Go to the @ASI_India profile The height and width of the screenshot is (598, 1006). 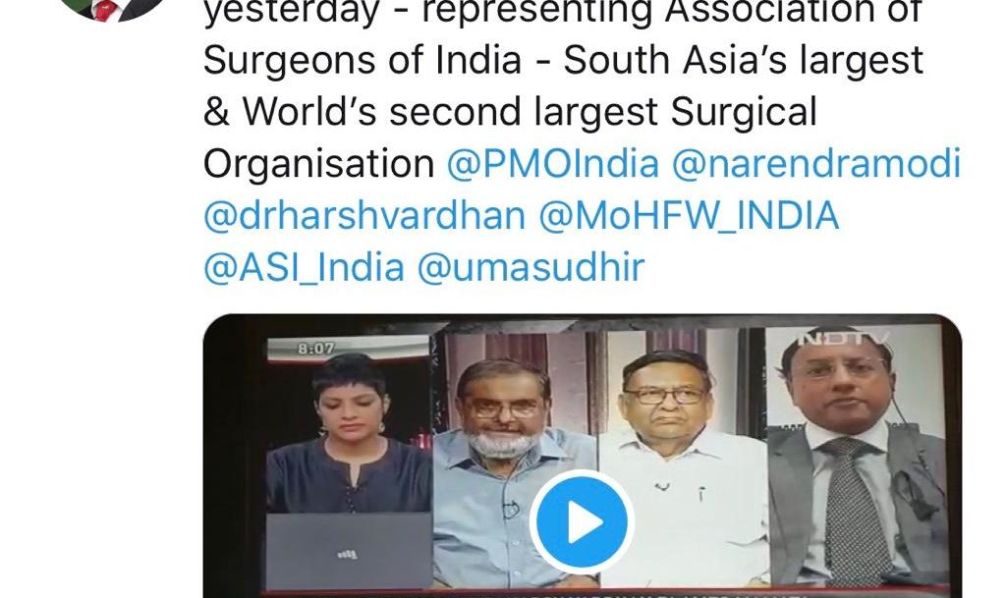(x=305, y=267)
